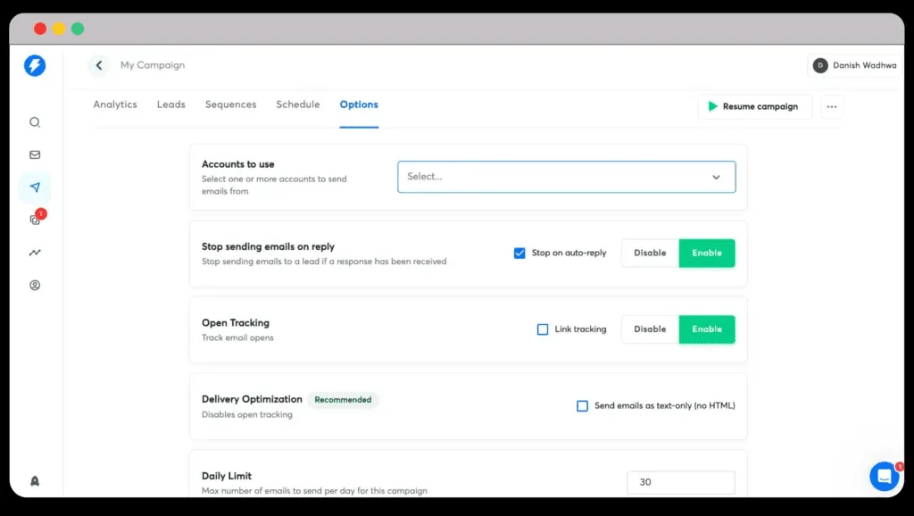Click the account profile icon in sidebar
This screenshot has height=516, width=914.
tap(35, 286)
